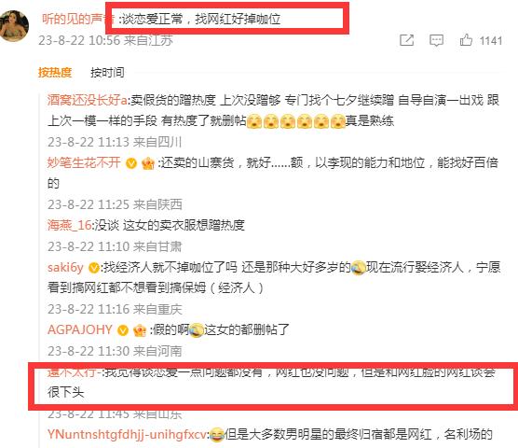518x448 pixels.
Task: Visit 妙笔生花不开 username link
Action: 84,162
